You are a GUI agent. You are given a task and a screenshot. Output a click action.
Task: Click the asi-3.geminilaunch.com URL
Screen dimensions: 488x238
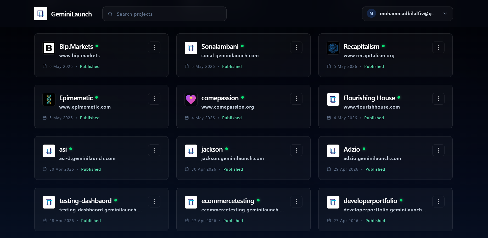(x=87, y=158)
